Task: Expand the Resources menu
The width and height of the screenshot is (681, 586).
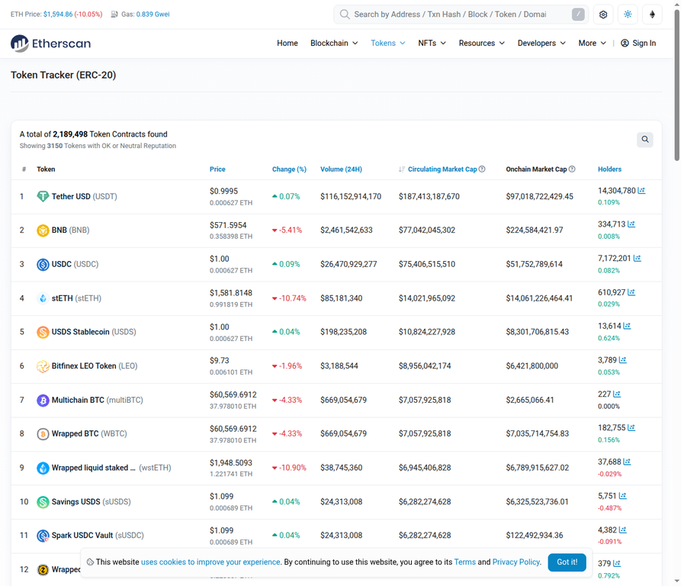Action: click(x=482, y=43)
